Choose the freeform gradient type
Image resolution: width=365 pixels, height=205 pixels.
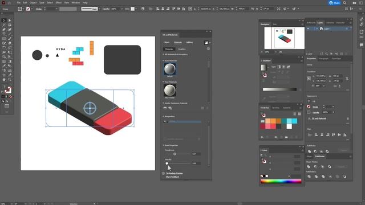pos(288,67)
